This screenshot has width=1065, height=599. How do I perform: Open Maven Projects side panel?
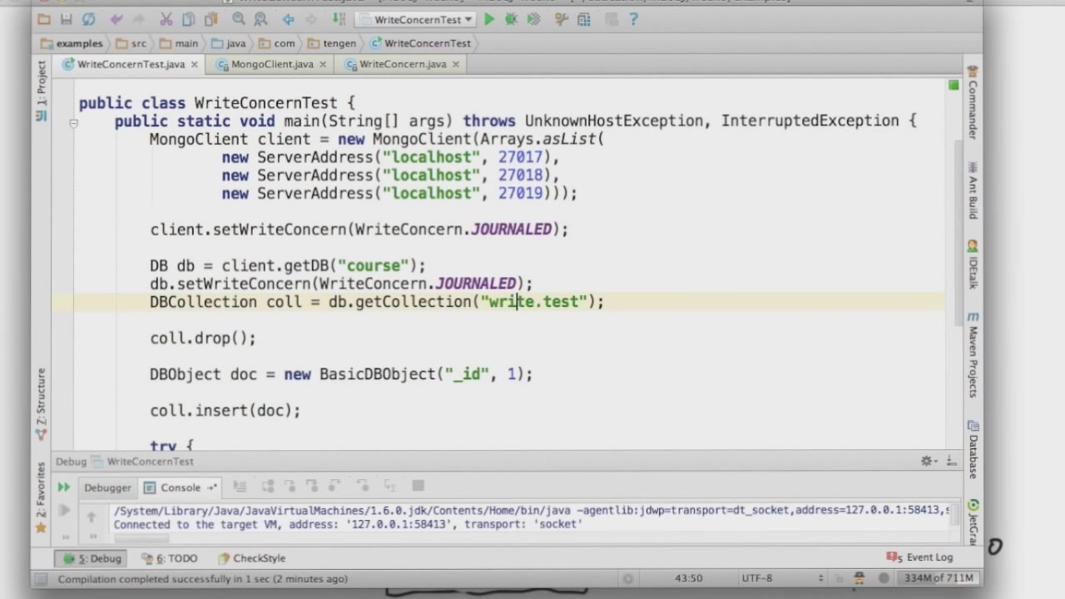pyautogui.click(x=972, y=355)
